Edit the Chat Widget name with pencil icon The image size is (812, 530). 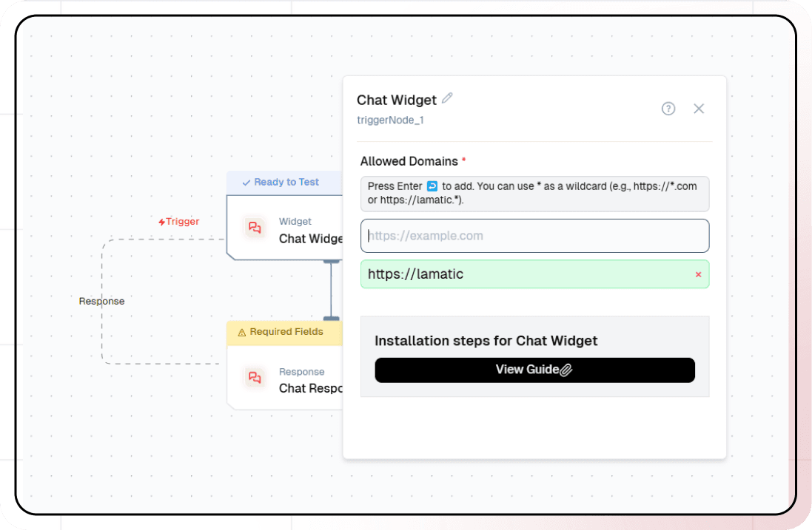pos(447,98)
